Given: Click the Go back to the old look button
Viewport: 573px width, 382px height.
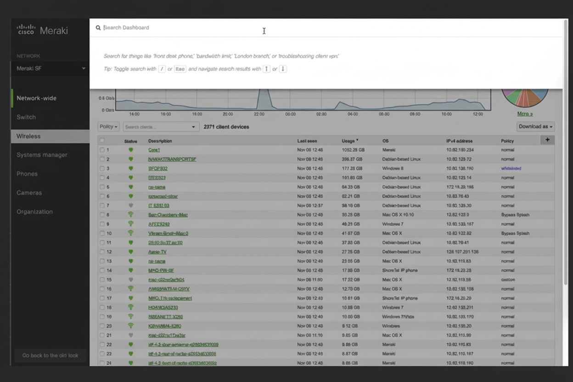Looking at the screenshot, I should point(50,355).
